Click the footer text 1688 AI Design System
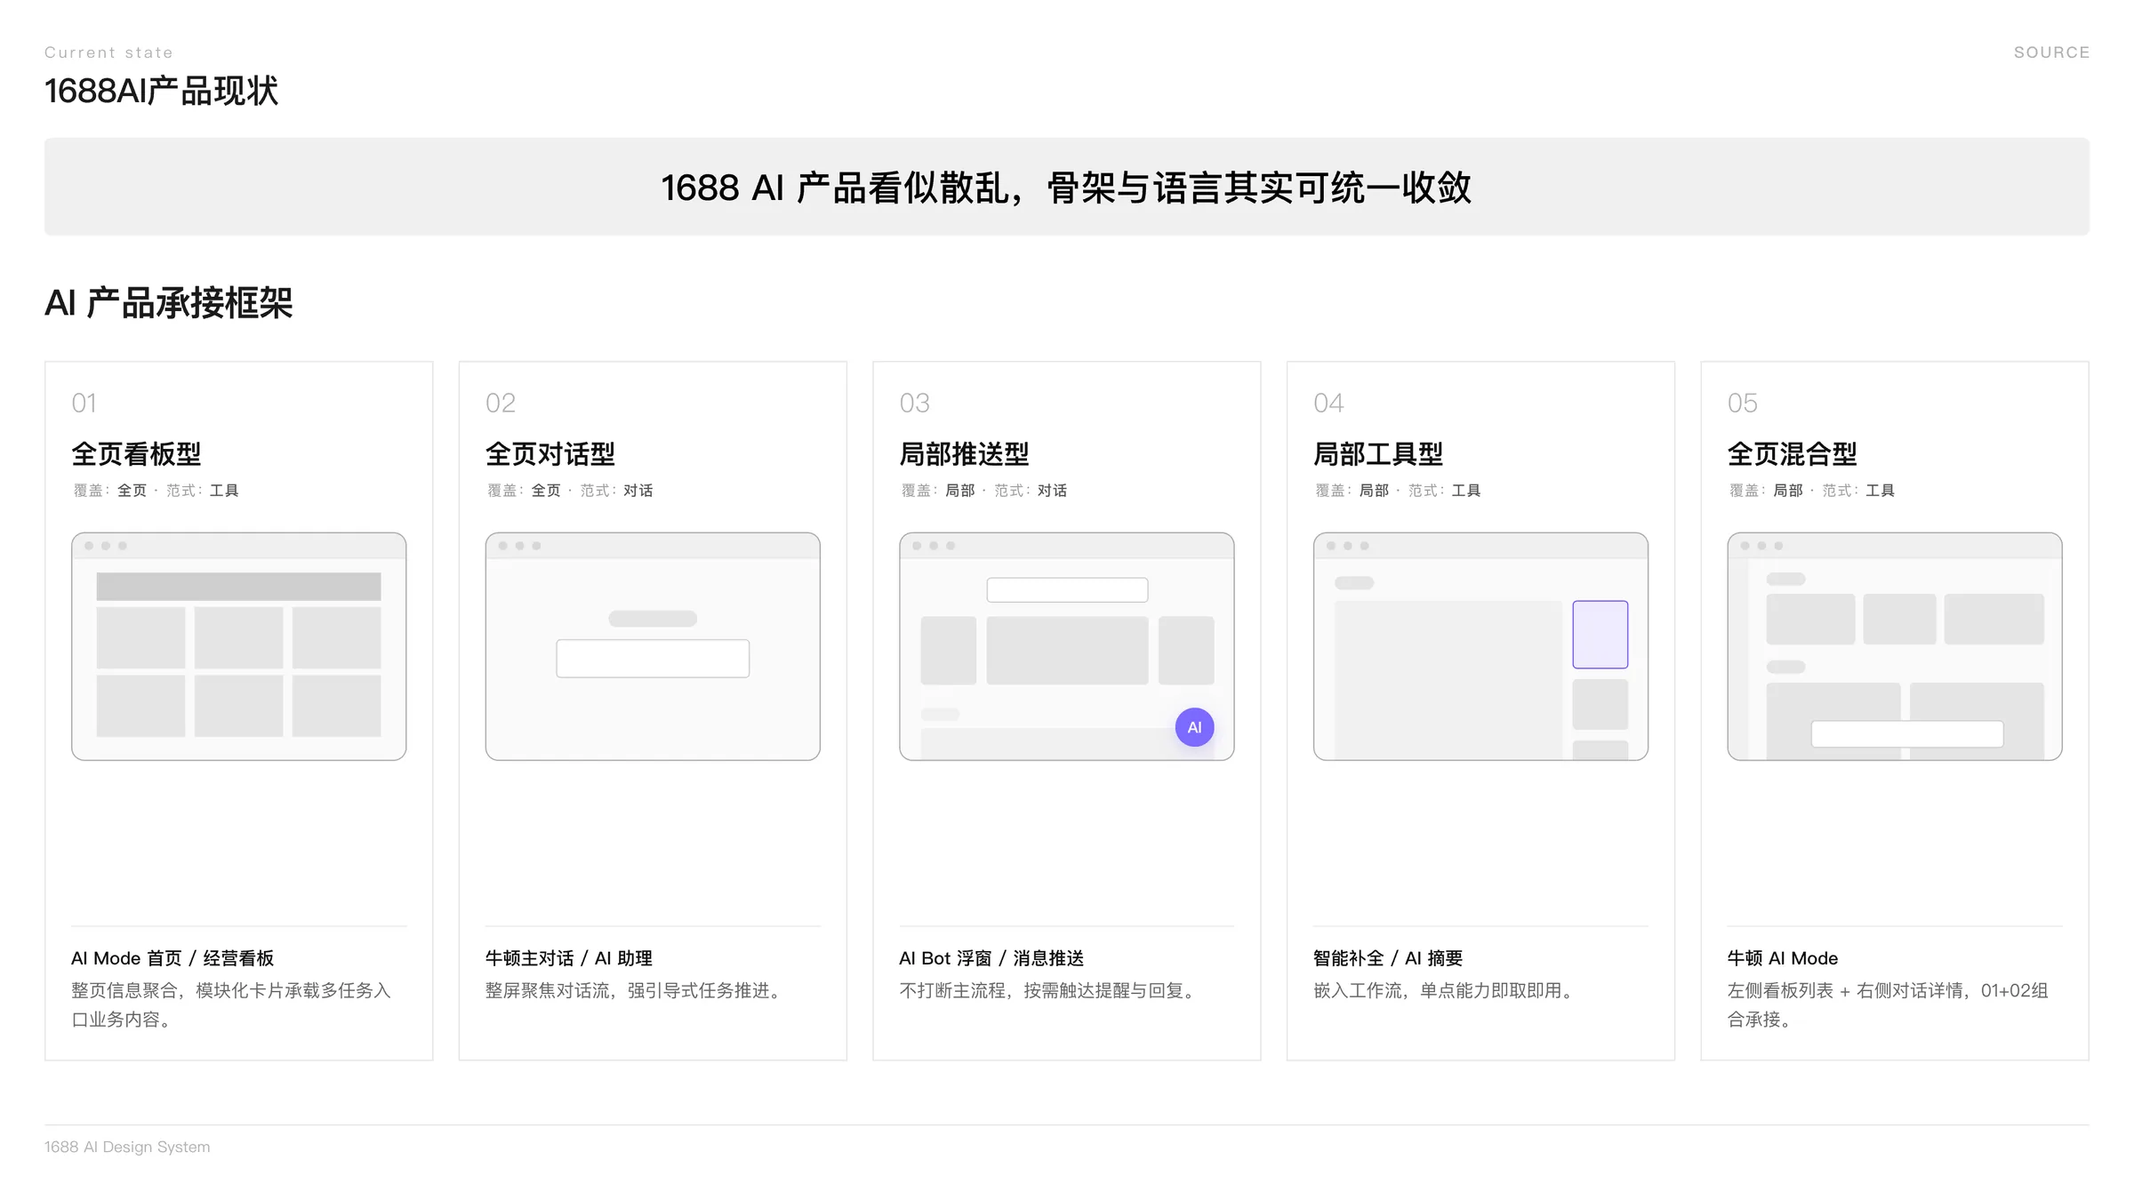 [x=127, y=1147]
